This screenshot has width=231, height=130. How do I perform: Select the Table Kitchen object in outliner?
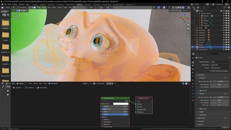click(x=203, y=49)
